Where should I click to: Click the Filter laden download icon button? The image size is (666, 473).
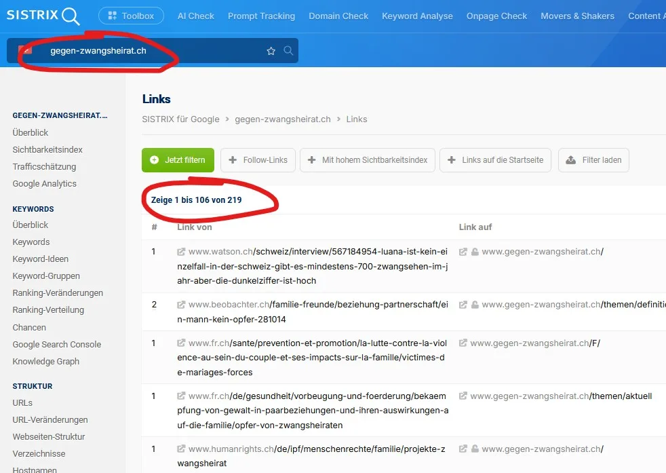[x=594, y=160]
